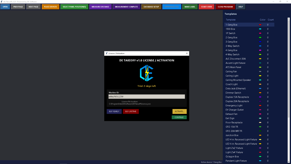
Task: Click the OPEN toolbar button
Action: 5,7
